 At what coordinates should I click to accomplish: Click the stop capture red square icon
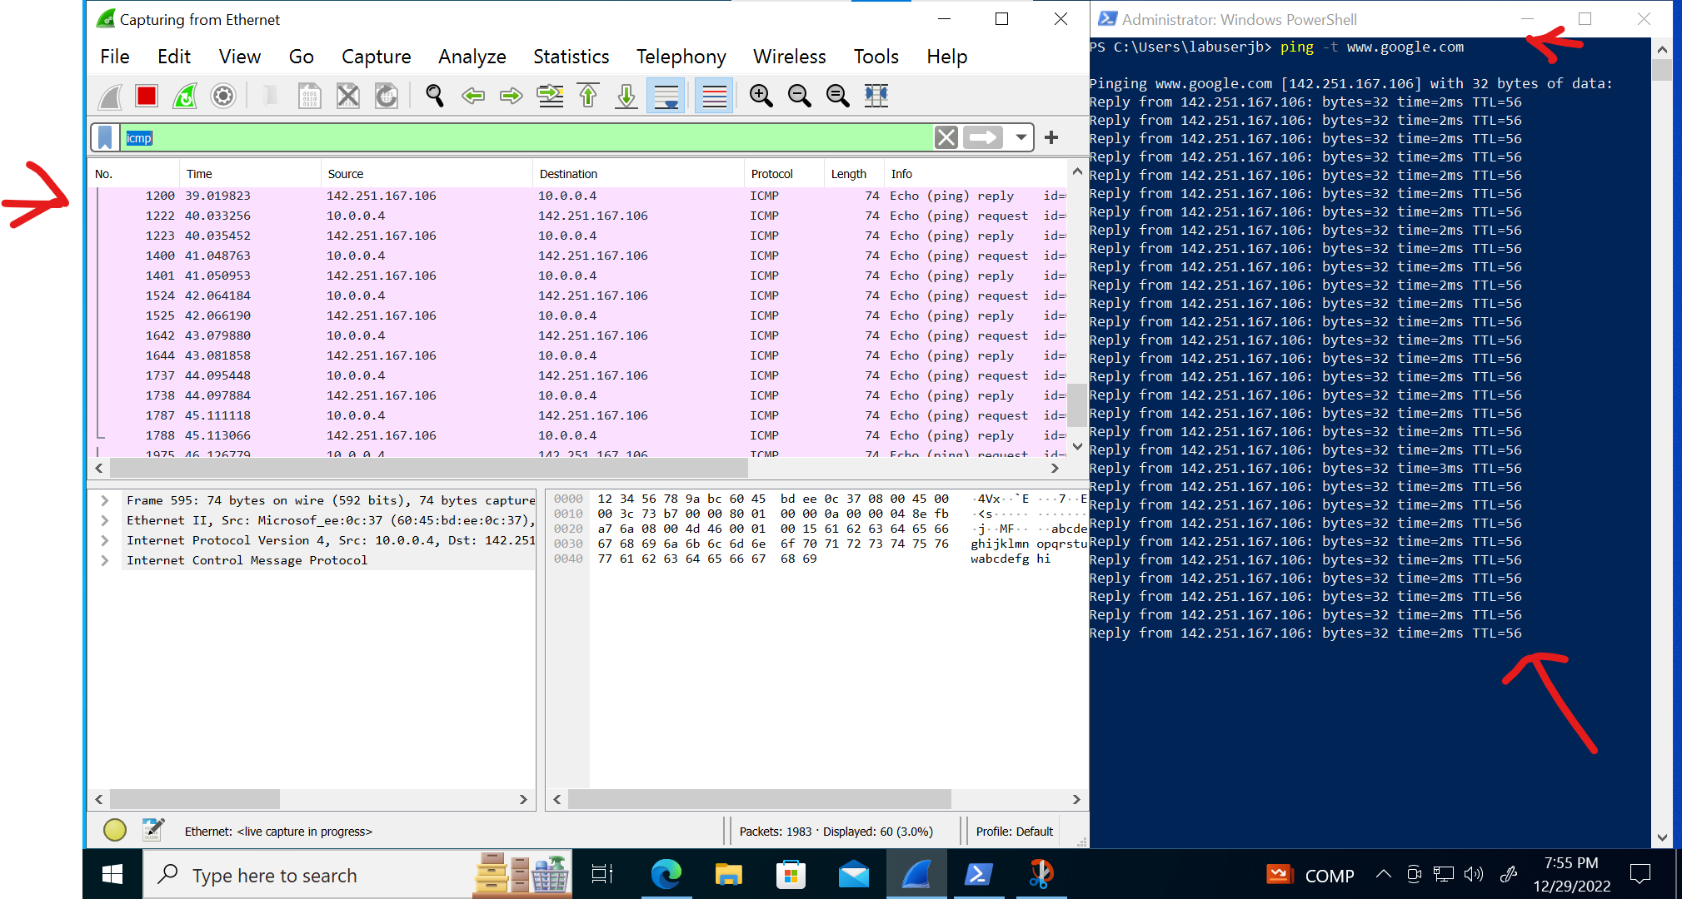(146, 96)
